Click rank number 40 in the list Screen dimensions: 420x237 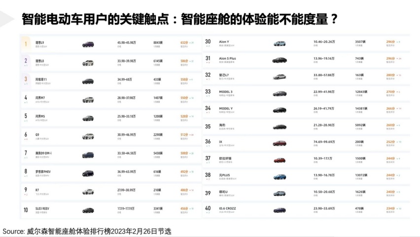[208, 208]
